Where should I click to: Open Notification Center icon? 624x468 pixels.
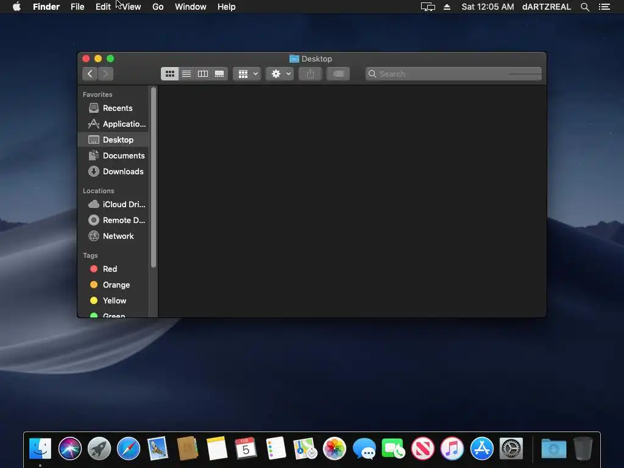604,7
